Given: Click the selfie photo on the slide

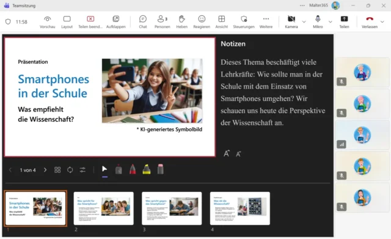Looking at the screenshot, I should pyautogui.click(x=152, y=90).
